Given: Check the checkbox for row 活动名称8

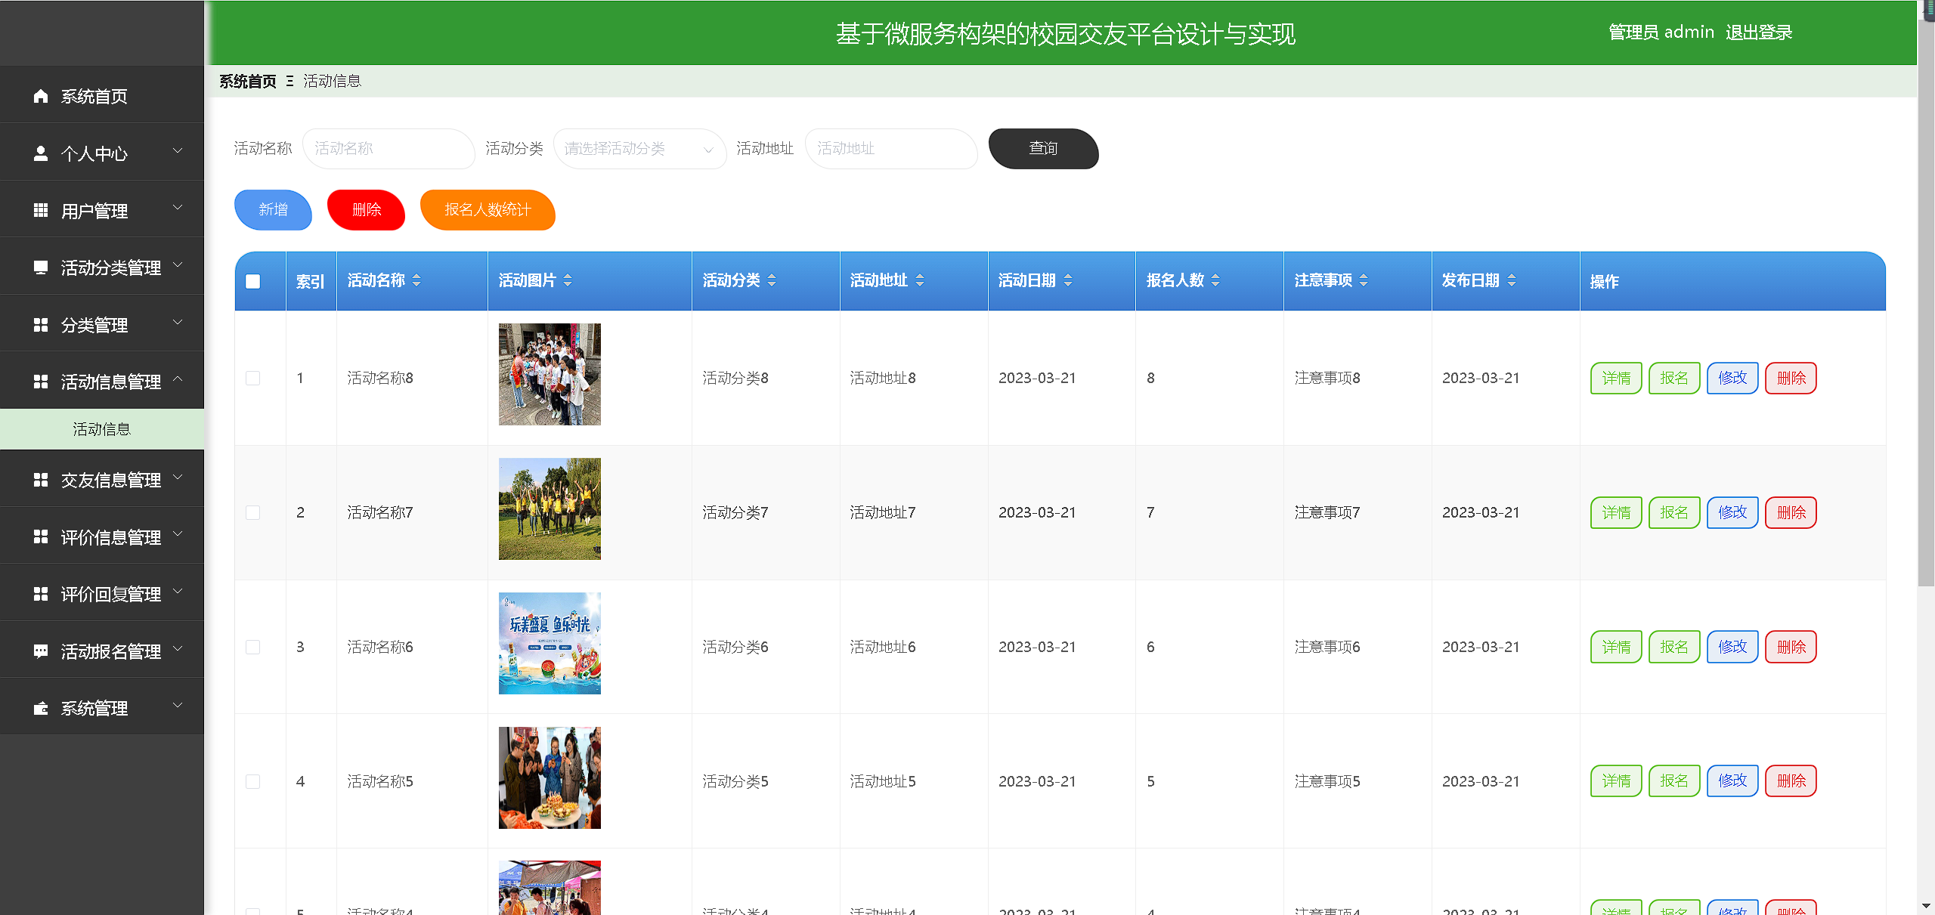Looking at the screenshot, I should click(x=253, y=378).
